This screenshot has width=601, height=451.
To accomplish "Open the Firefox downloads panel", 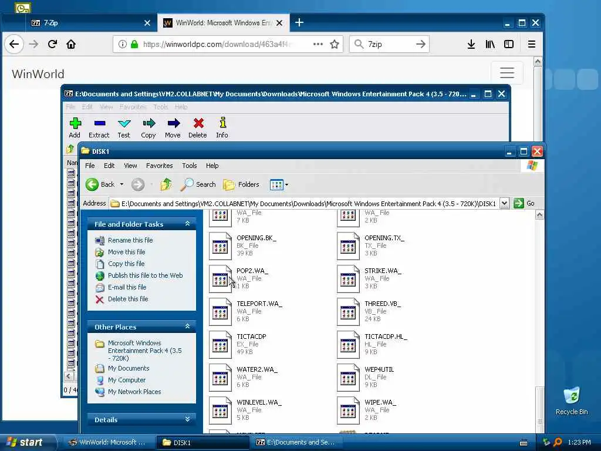I will point(471,44).
